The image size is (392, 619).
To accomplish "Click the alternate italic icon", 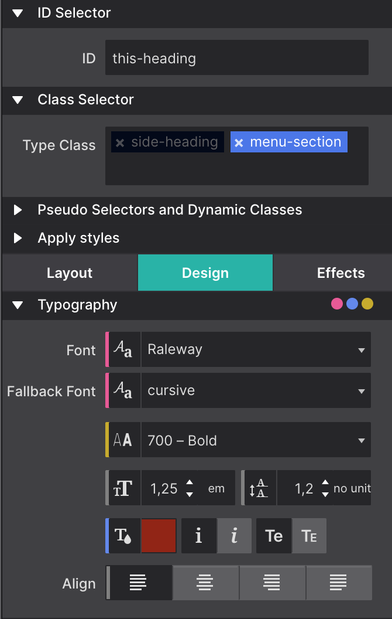I will 235,535.
